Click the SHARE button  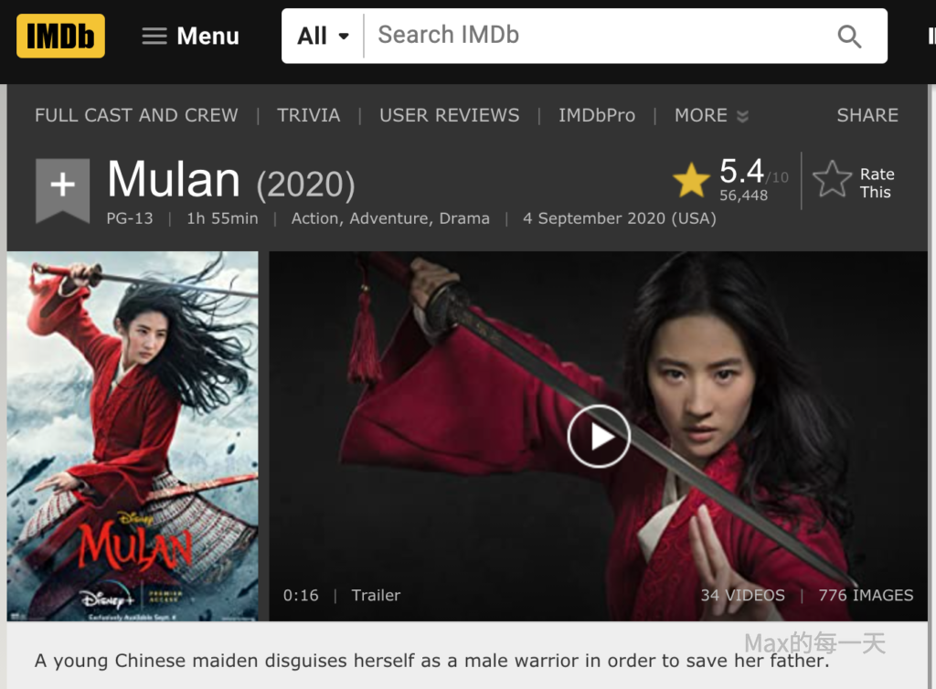click(x=867, y=115)
